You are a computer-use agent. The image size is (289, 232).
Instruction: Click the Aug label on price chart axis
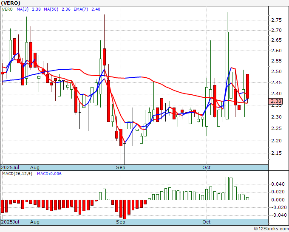(35, 167)
